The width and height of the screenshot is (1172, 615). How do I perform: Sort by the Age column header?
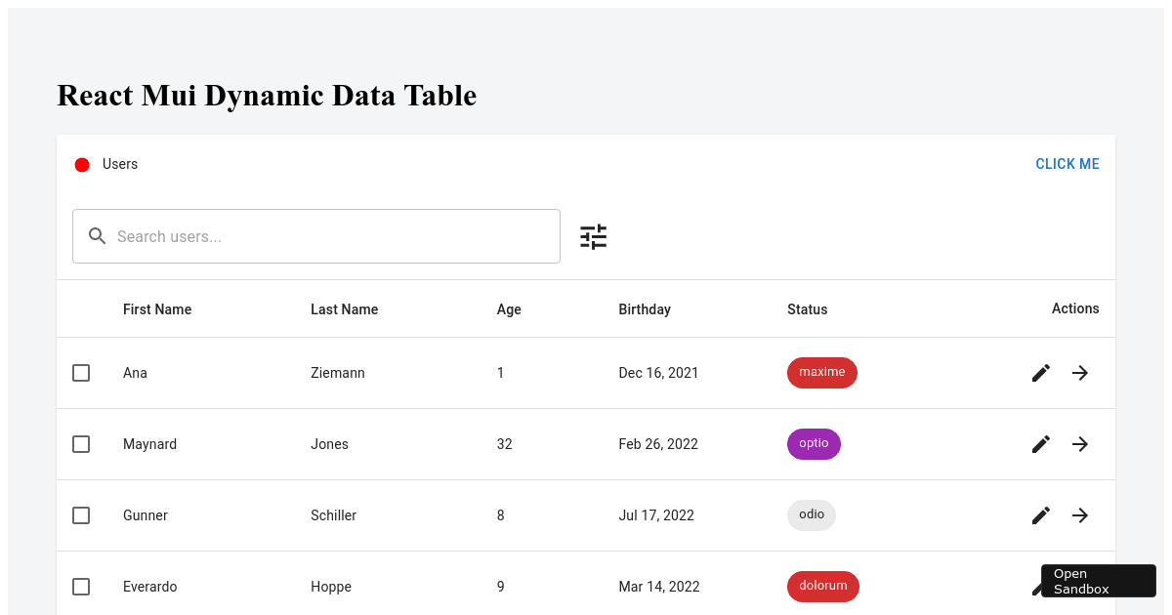point(509,308)
